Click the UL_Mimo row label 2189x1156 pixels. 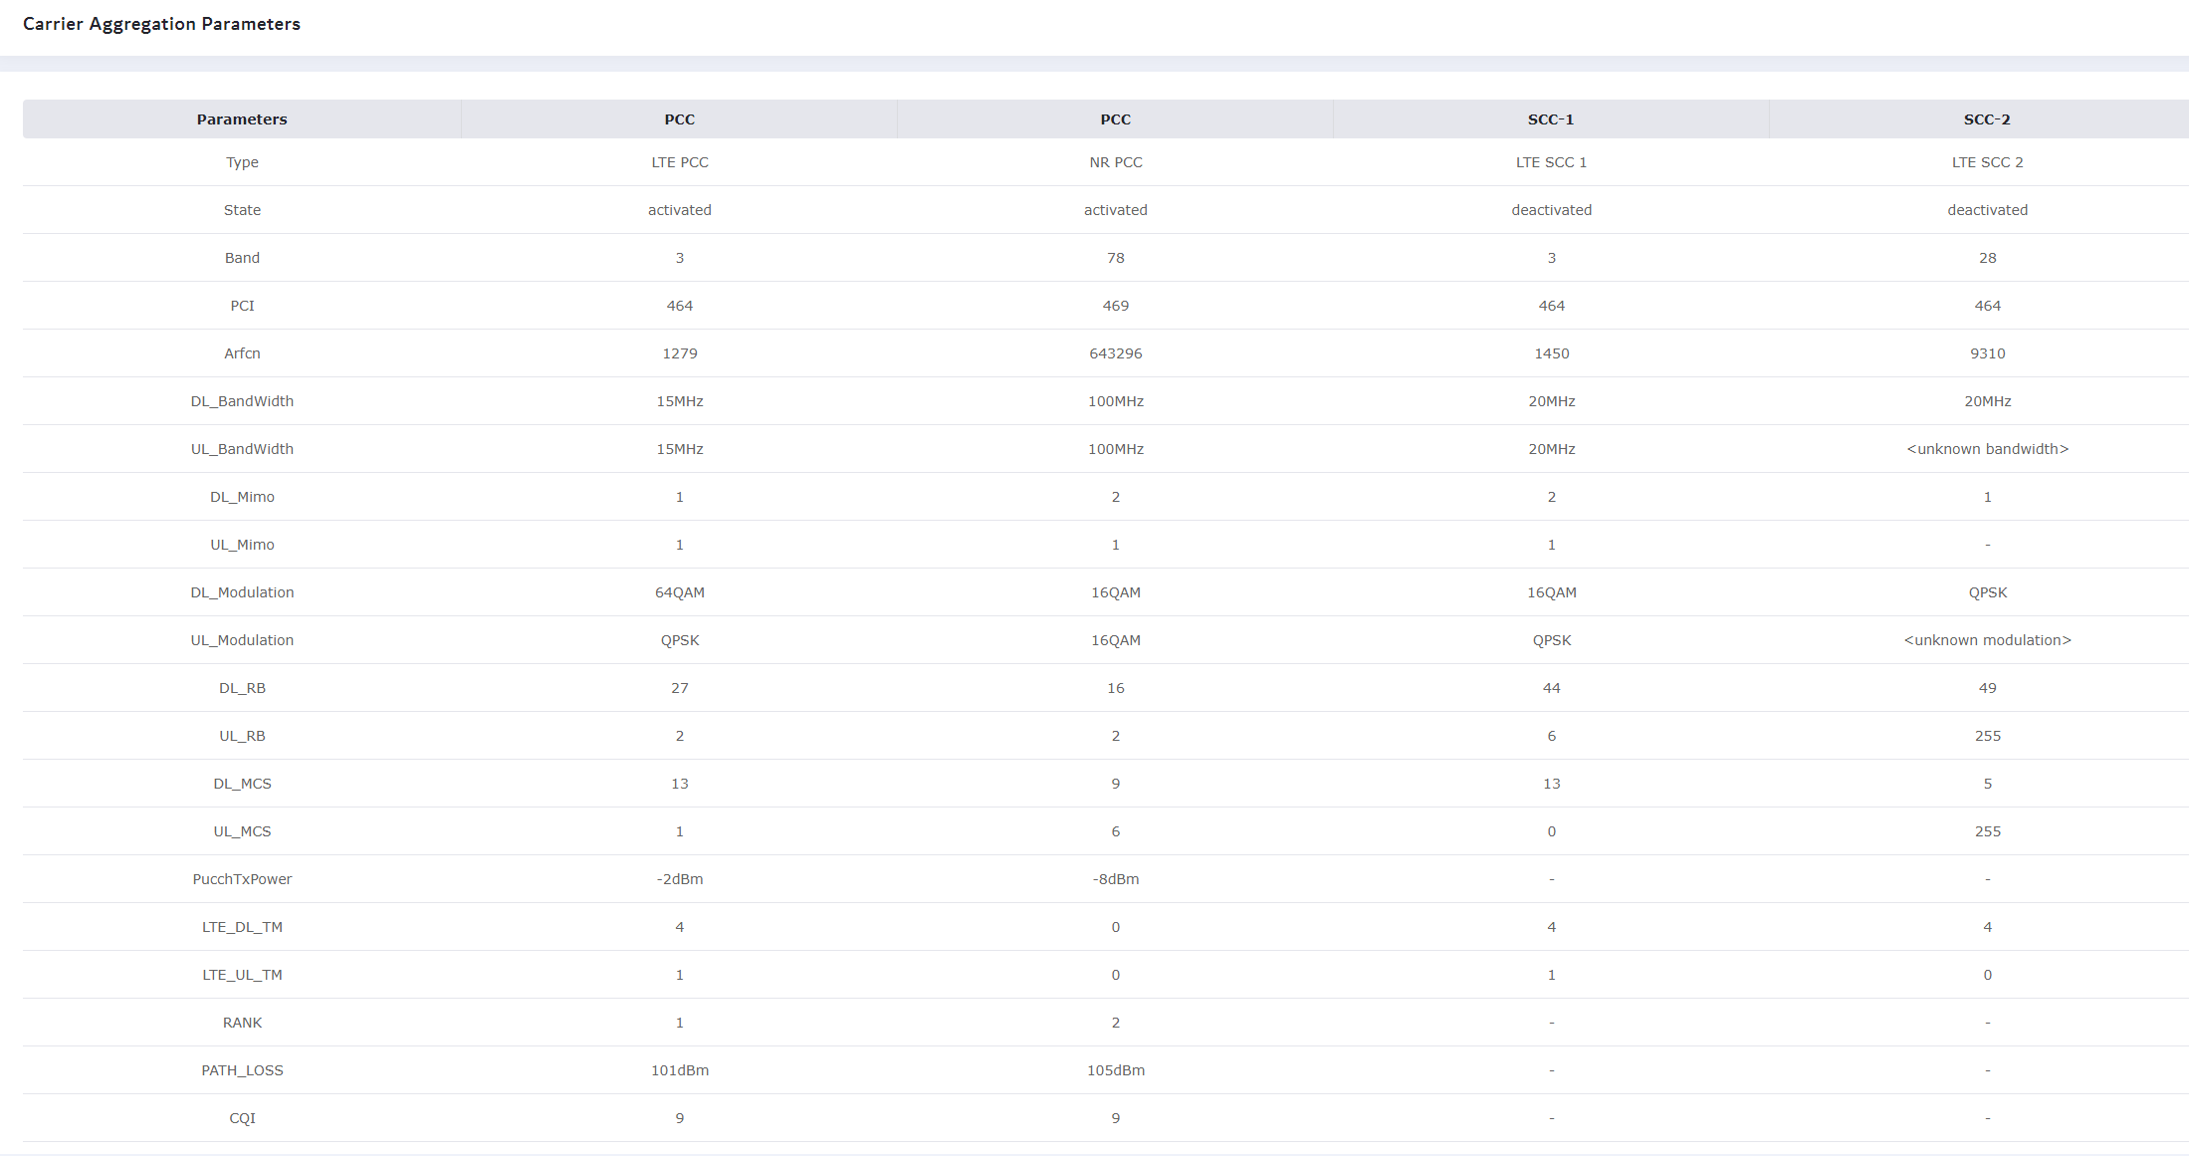tap(242, 545)
